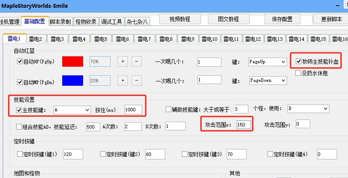Open the 调试工具 tab
This screenshot has height=178, width=348.
111,22
